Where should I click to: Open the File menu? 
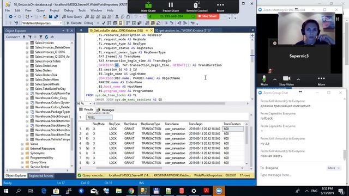click(7, 10)
